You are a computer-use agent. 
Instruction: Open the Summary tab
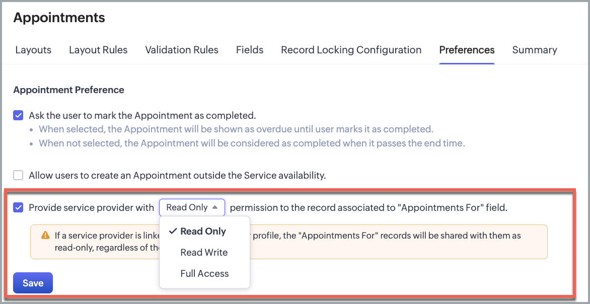pyautogui.click(x=535, y=50)
